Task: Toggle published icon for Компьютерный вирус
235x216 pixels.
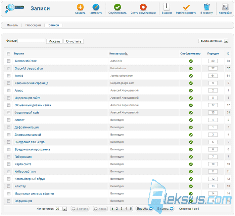Action: coord(191,179)
